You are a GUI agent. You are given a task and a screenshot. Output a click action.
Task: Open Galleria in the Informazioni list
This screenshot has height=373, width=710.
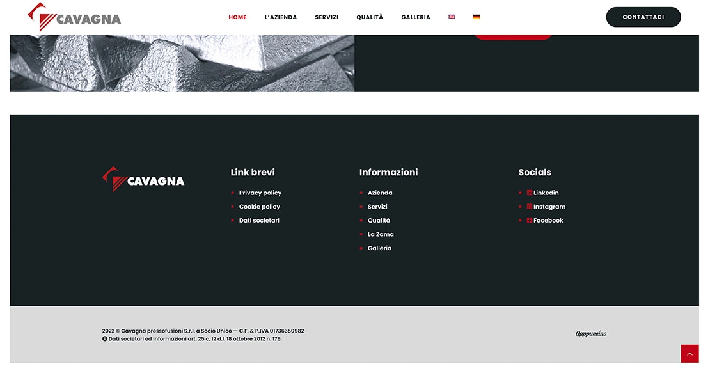379,248
